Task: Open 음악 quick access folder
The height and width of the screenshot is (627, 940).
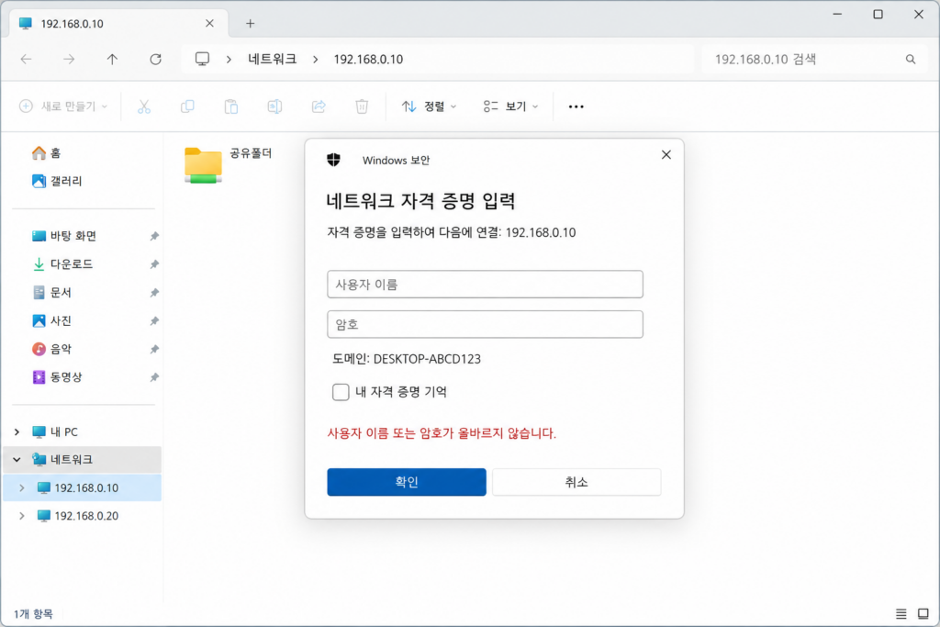Action: tap(51, 349)
